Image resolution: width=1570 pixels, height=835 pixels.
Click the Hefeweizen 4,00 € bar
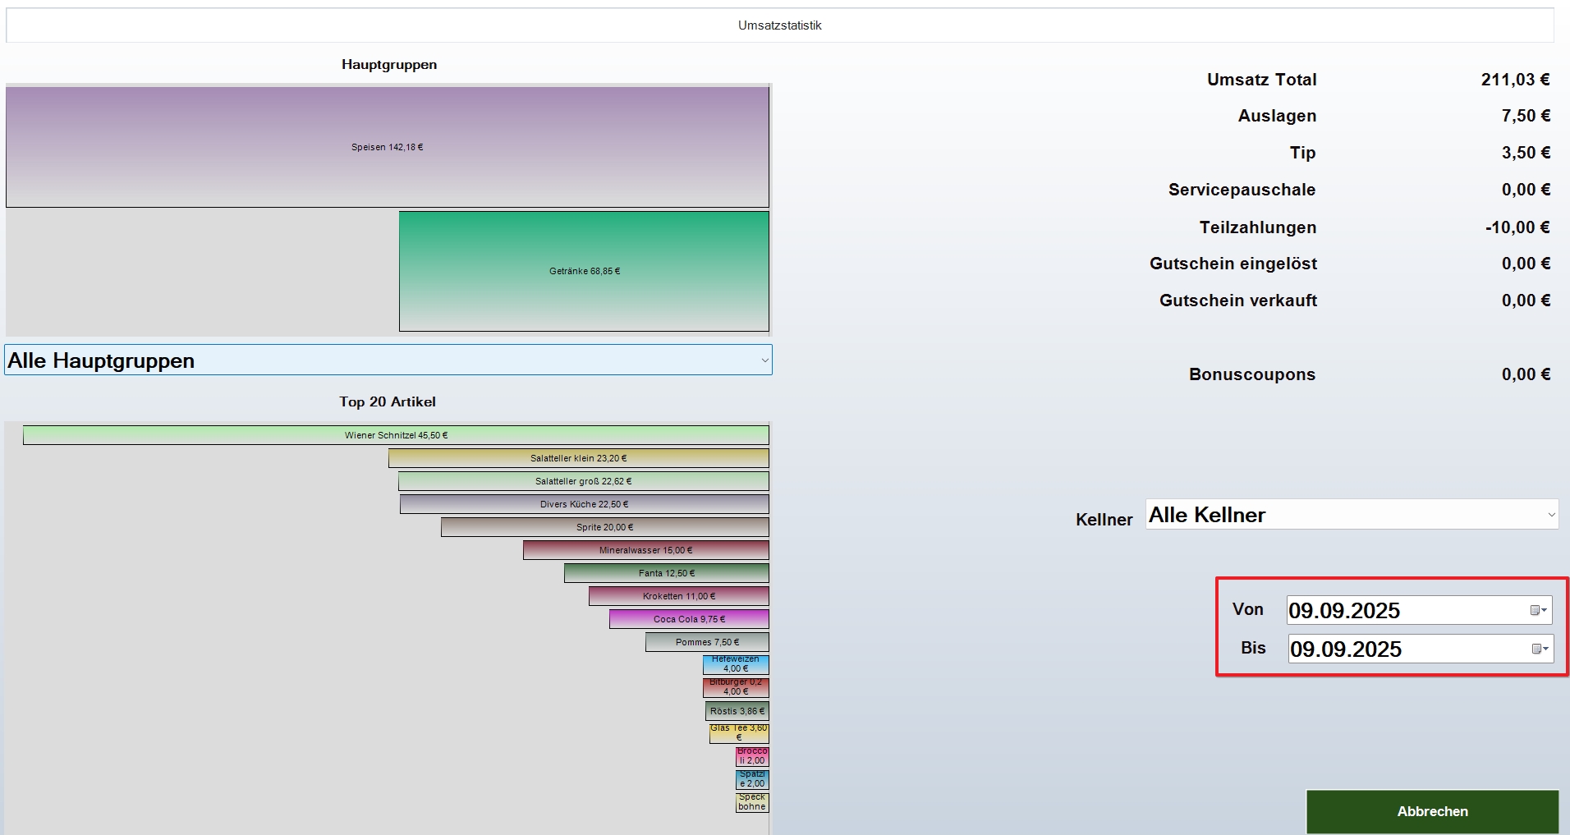[x=736, y=664]
